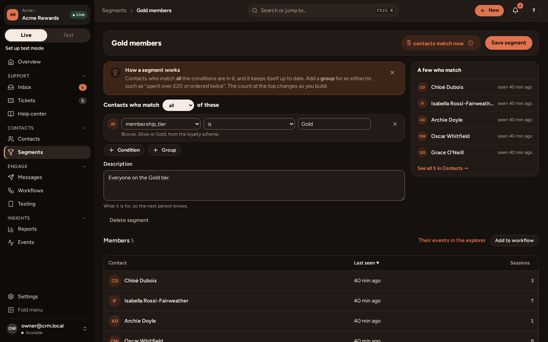Open Overview from the sidebar
This screenshot has height=342, width=548.
click(x=47, y=62)
